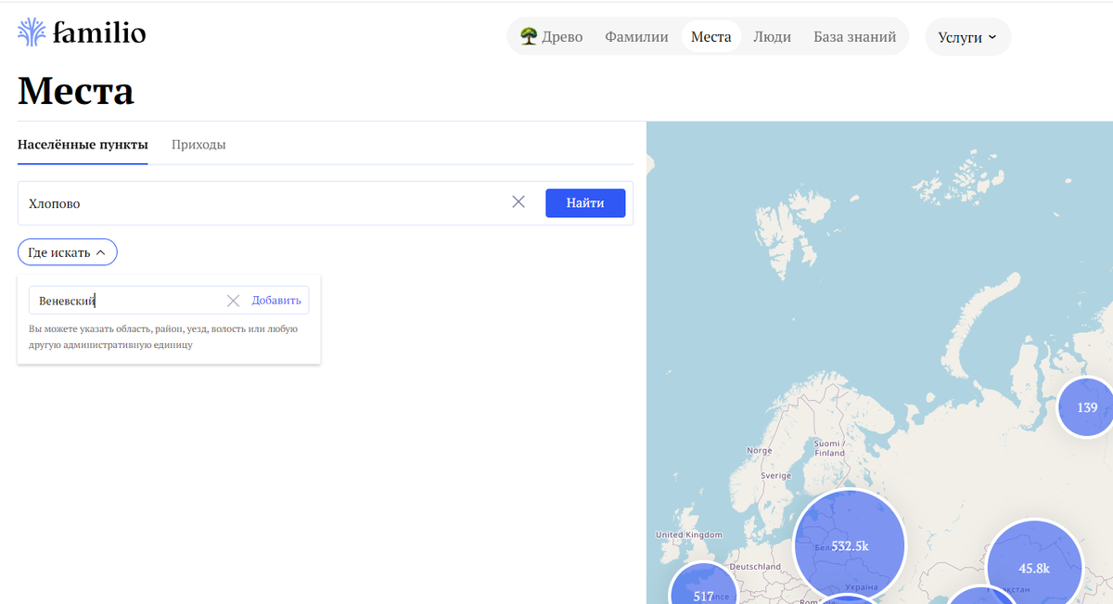
Task: Open the 45.8k map cluster
Action: click(x=1034, y=568)
